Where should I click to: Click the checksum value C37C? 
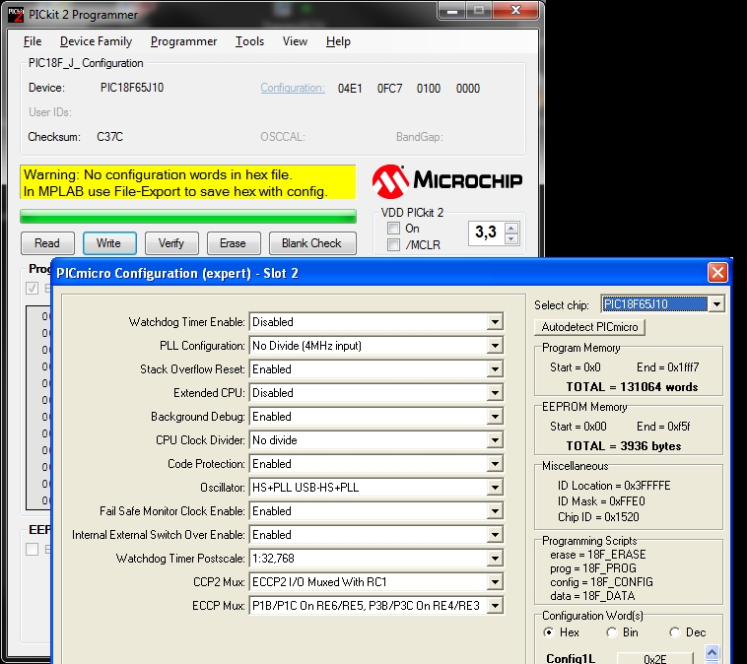coord(109,137)
